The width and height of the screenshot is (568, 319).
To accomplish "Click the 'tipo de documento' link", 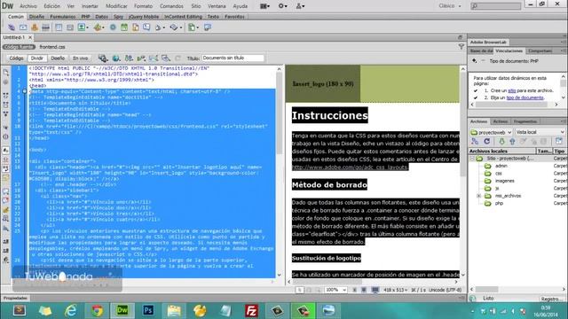I will [x=525, y=97].
